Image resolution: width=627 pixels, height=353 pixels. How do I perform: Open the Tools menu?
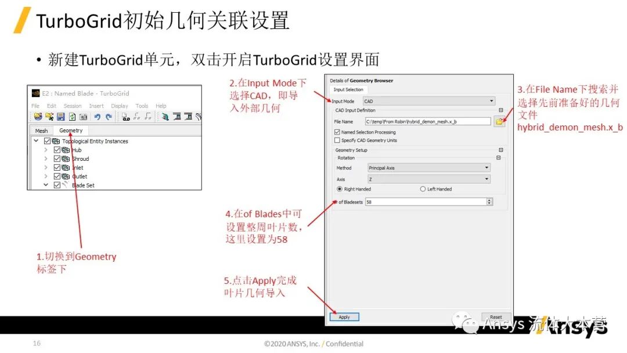click(x=142, y=106)
